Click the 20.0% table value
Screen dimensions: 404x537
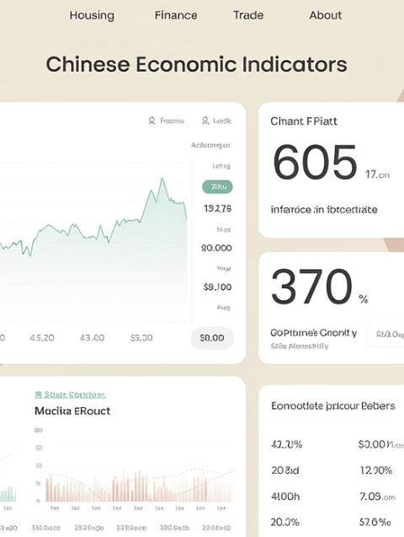point(285,523)
